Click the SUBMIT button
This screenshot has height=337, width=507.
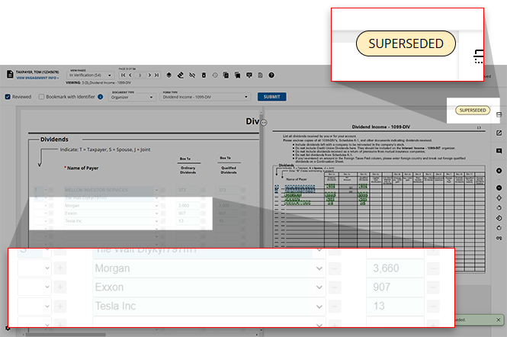coord(271,97)
